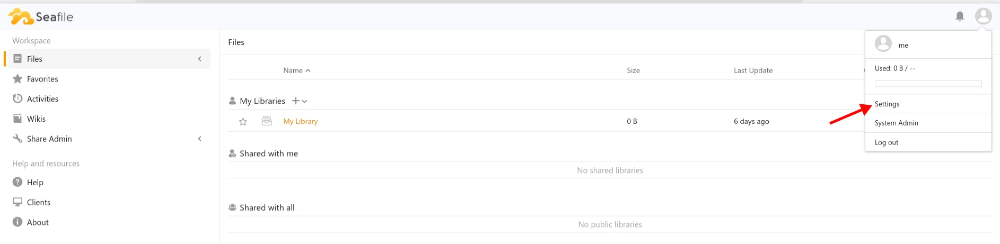
Task: Open the Help page
Action: pyautogui.click(x=35, y=183)
